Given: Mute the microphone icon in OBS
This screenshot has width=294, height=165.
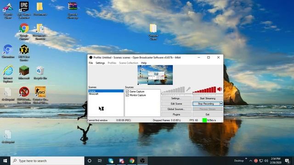Looking at the screenshot, I should pos(188,89).
